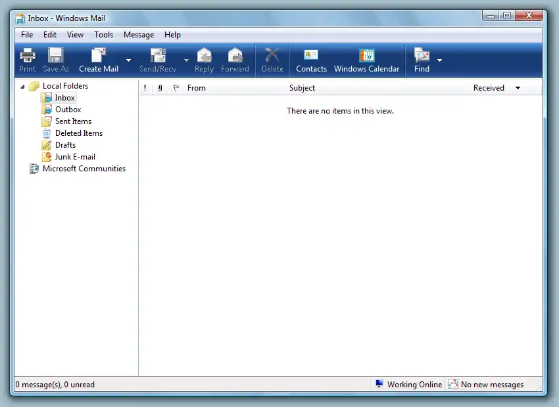Click the Create Mail toolbar icon
Image resolution: width=559 pixels, height=407 pixels.
tap(99, 56)
